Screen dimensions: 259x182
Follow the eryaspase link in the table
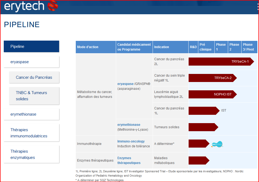pos(125,84)
